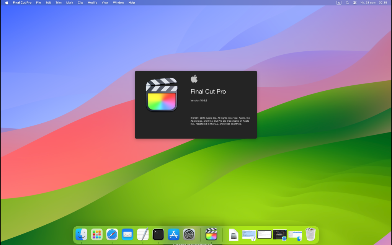Open System Settings from the Dock
The height and width of the screenshot is (245, 392).
coord(189,235)
